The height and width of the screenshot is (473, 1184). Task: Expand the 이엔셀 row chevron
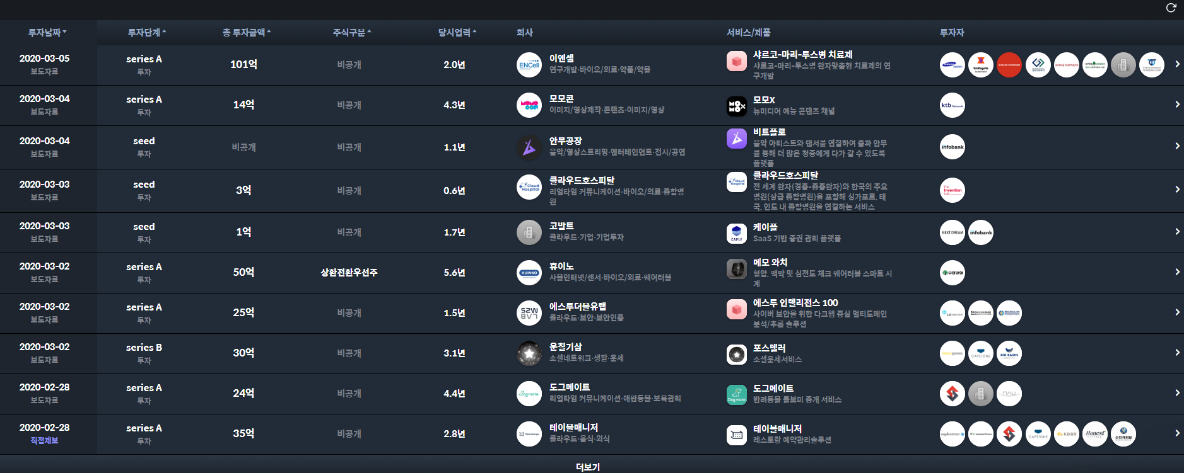[x=1177, y=64]
